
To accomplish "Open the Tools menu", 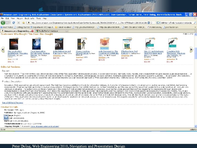I will coord(39,18).
